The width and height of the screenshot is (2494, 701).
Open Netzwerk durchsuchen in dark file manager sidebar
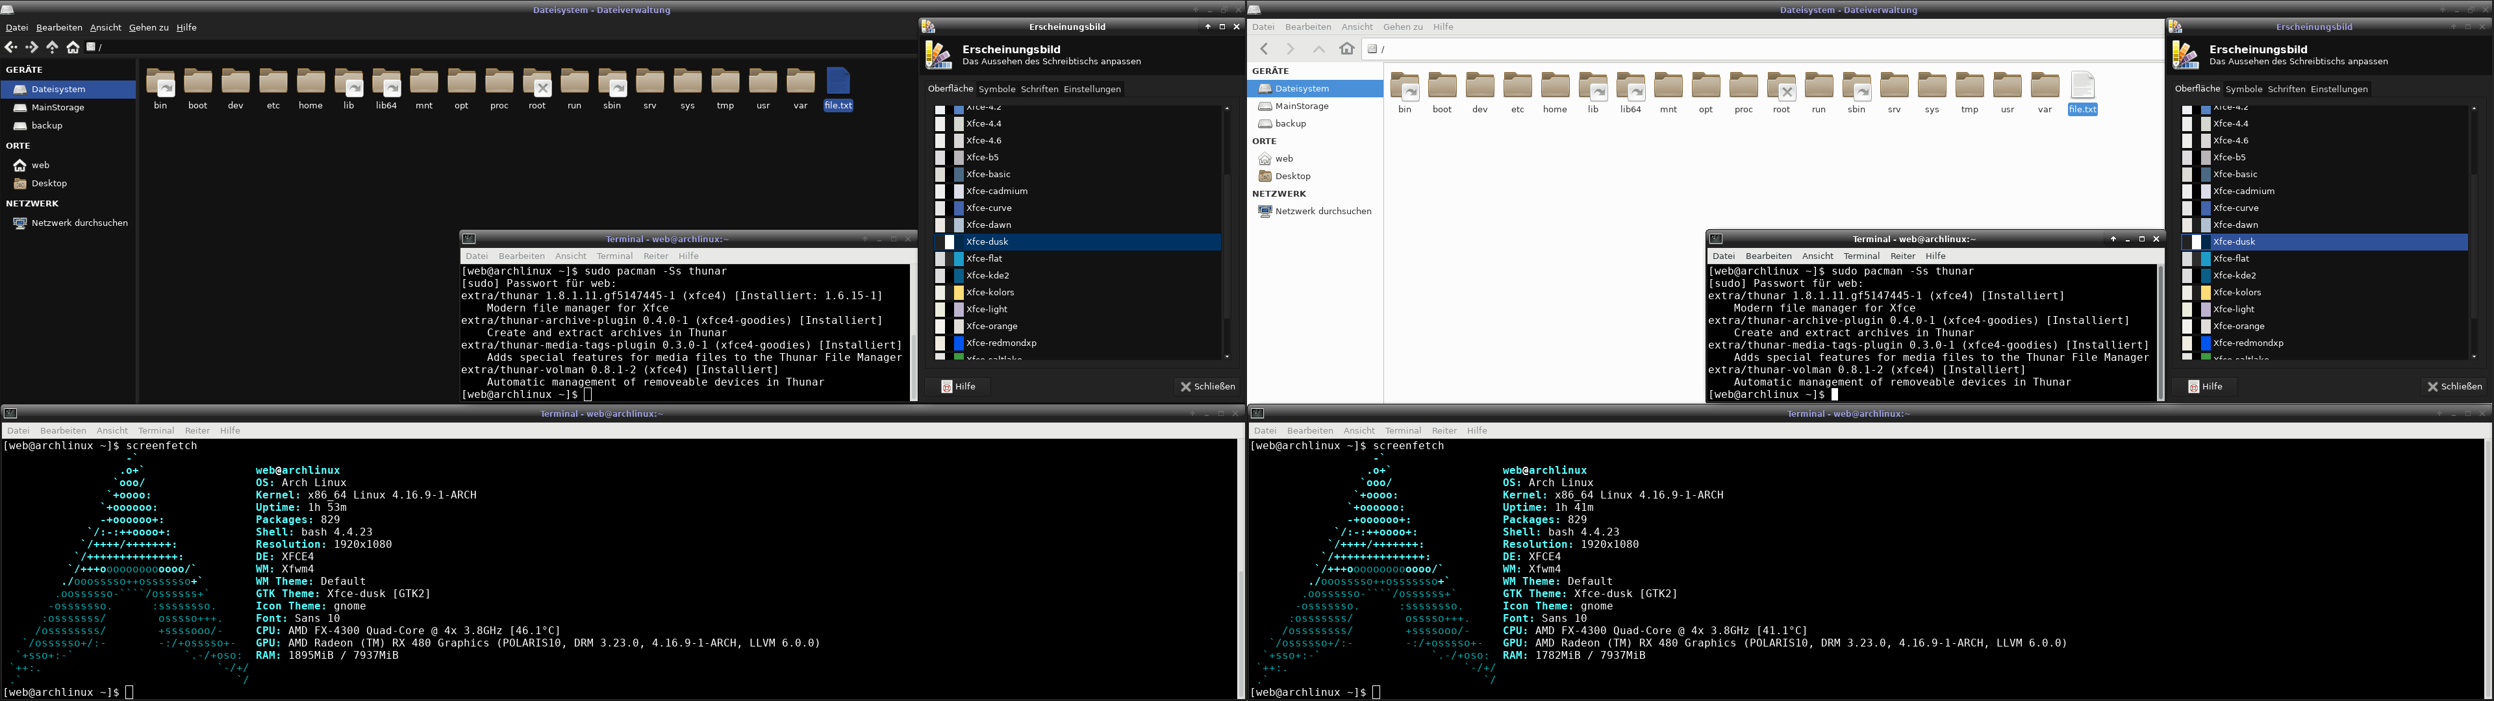point(79,223)
